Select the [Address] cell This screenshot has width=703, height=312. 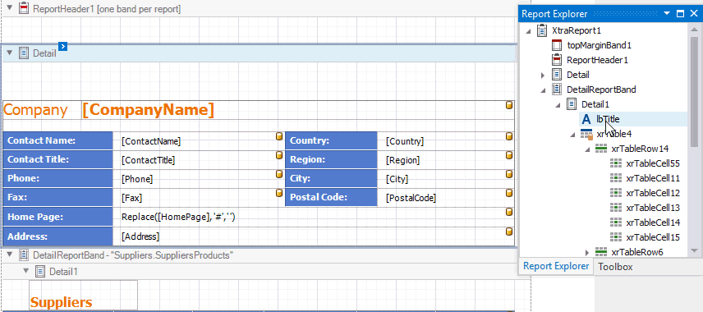[x=314, y=236]
